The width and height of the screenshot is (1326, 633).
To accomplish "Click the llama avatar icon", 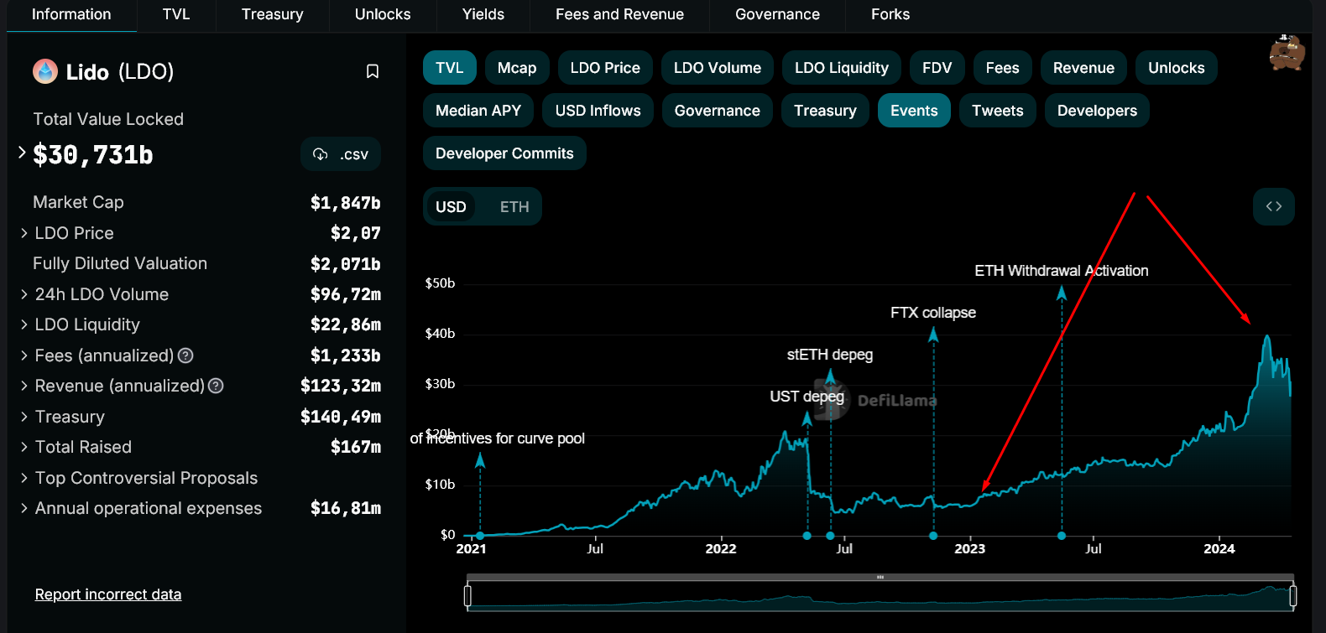I will [1287, 53].
